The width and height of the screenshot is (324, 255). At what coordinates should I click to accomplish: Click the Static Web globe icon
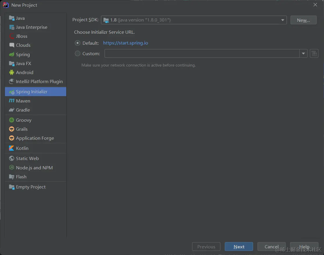(x=12, y=158)
